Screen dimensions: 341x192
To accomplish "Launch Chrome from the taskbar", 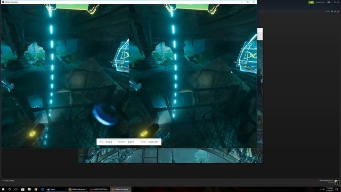I will click(36, 189).
